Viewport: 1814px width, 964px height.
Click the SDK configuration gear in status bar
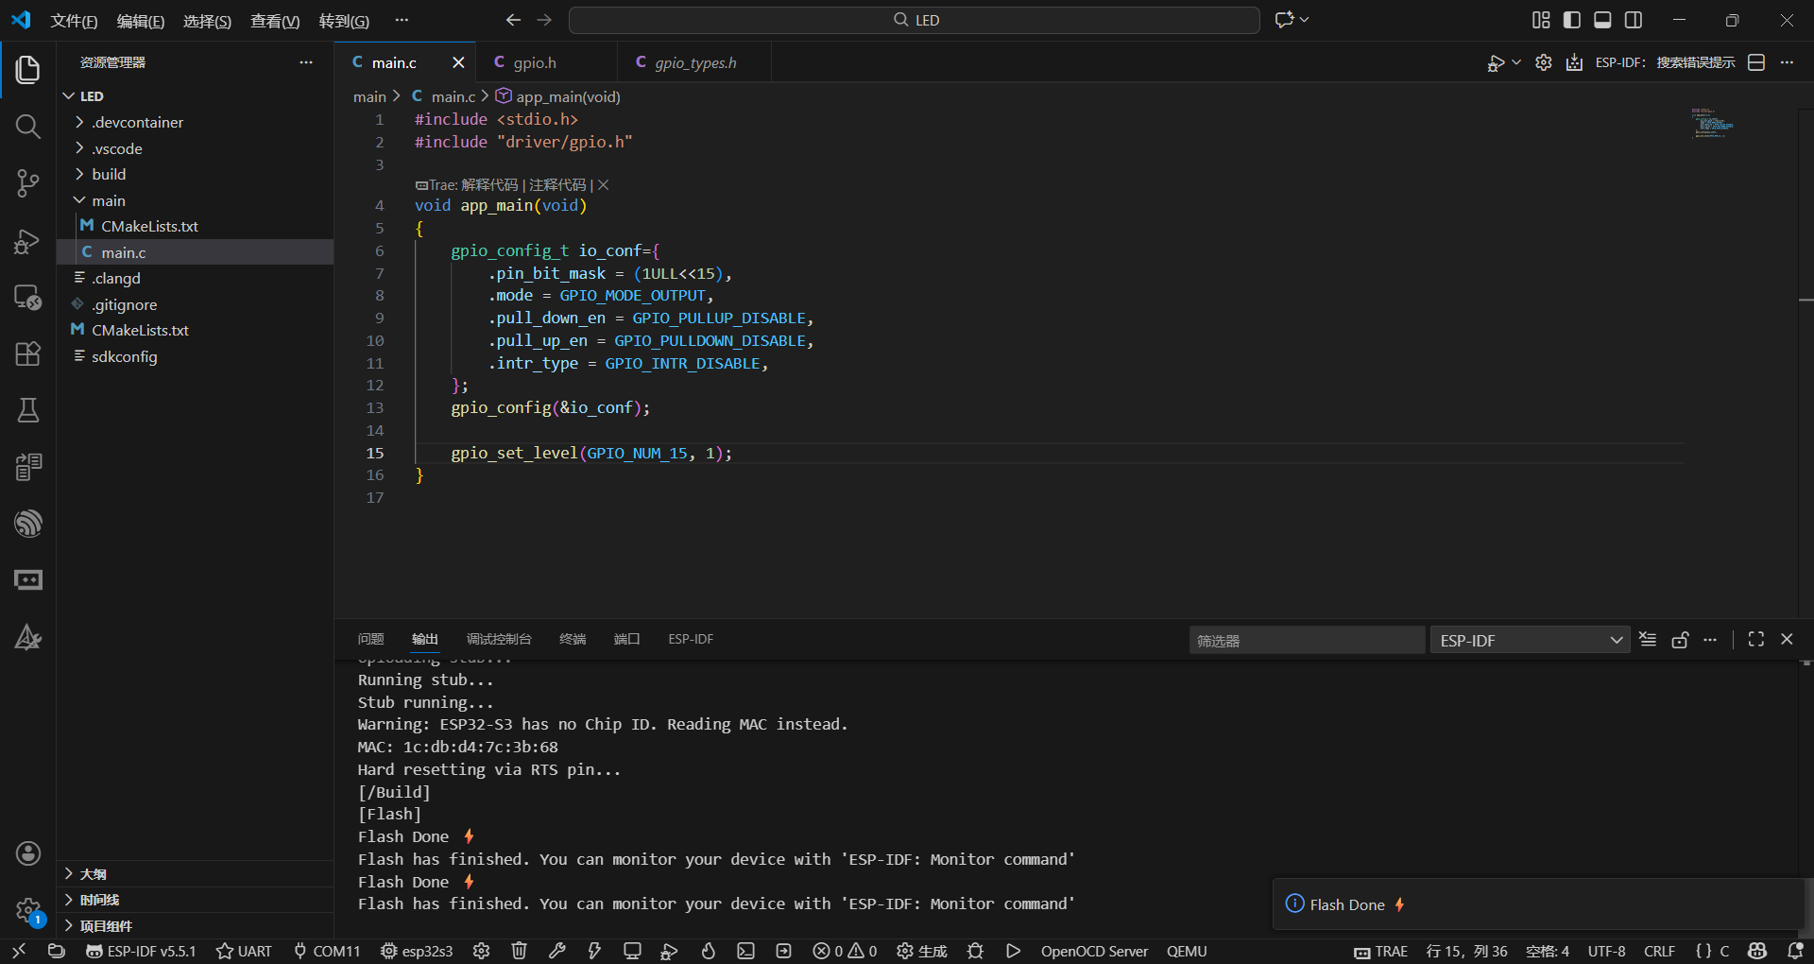(x=481, y=951)
